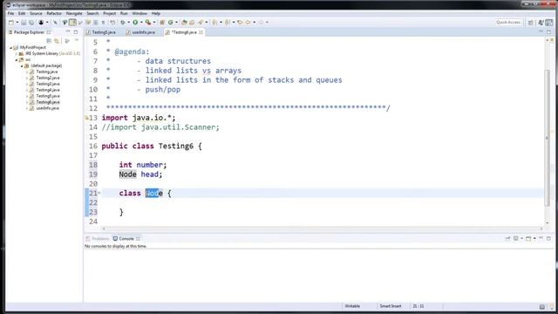Click the Save toolbar icon
Screen dimensions: 558x314
coord(24,22)
